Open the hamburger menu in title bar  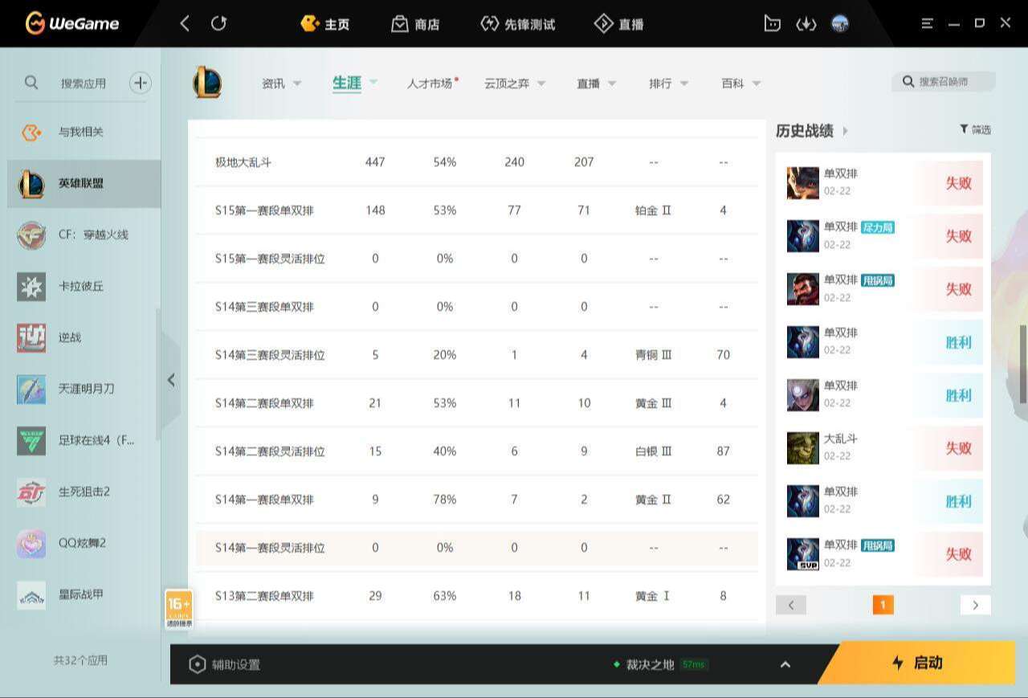click(x=927, y=23)
